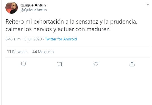Click the 5 jul. 2020 date
The width and height of the screenshot is (152, 105).
[x=33, y=39]
